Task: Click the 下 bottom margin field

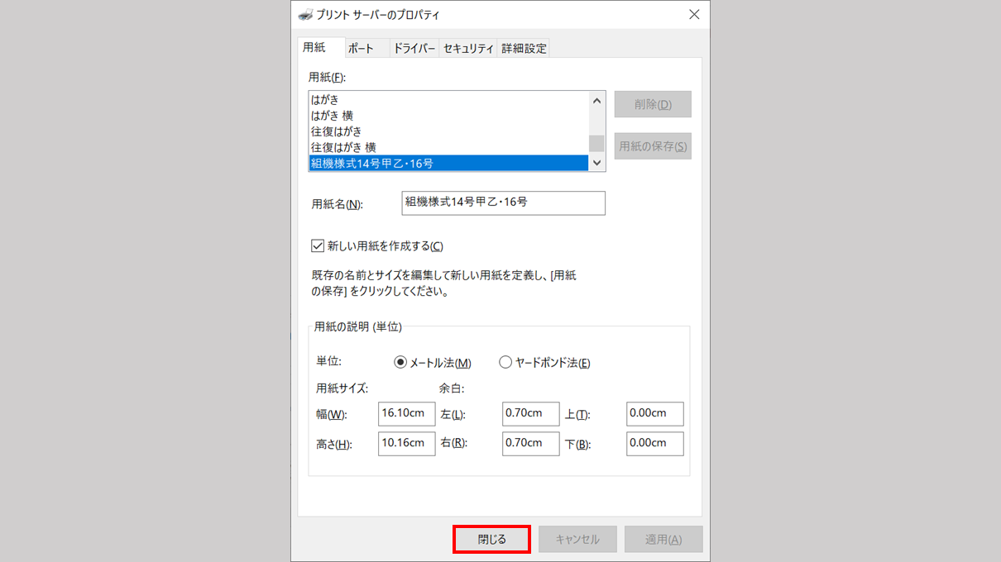Action: coord(655,443)
